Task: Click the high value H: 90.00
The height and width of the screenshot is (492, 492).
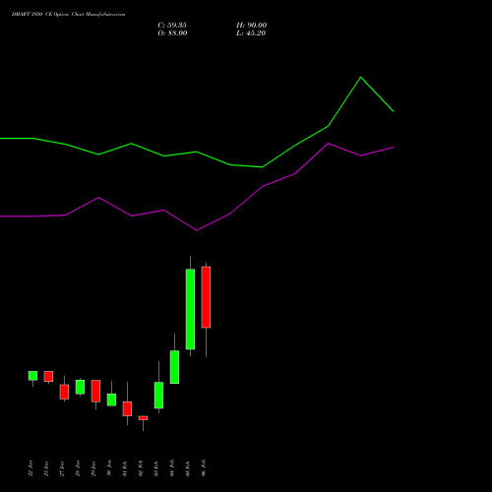Action: pos(252,26)
